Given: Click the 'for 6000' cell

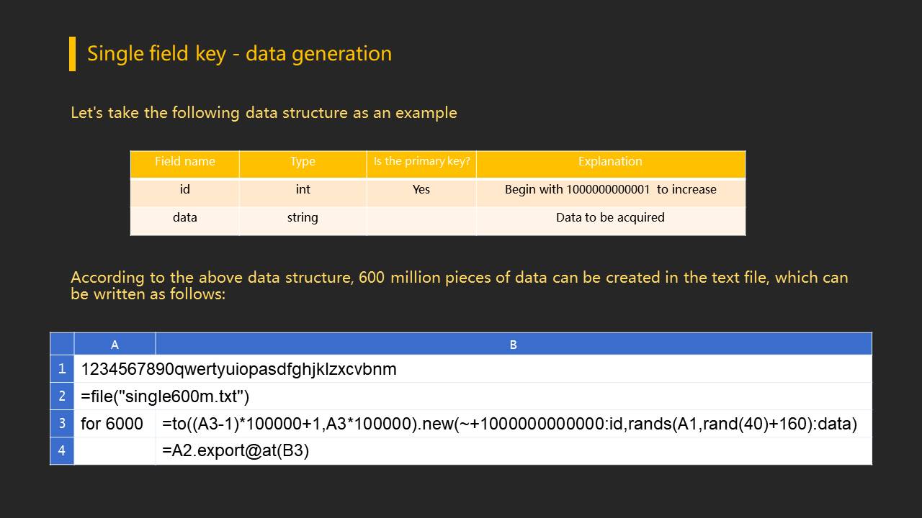Looking at the screenshot, I should (x=112, y=424).
